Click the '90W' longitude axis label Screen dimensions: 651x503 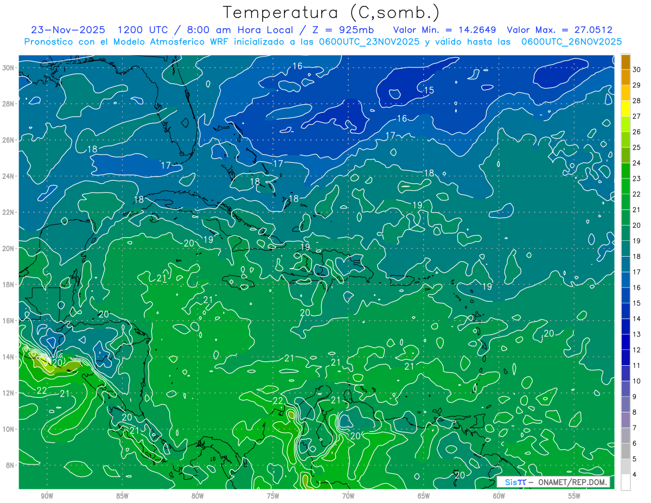pyautogui.click(x=47, y=496)
